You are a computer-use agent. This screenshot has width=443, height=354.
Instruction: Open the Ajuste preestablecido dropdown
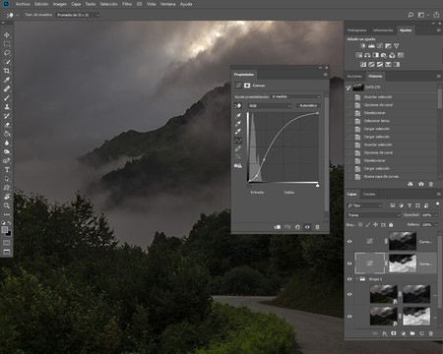pos(296,96)
